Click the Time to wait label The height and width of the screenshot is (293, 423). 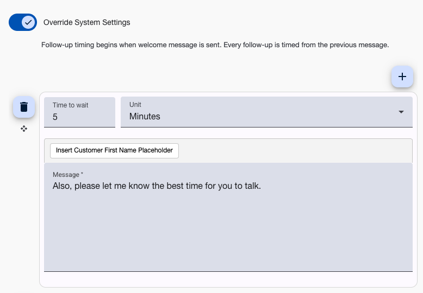pos(71,105)
